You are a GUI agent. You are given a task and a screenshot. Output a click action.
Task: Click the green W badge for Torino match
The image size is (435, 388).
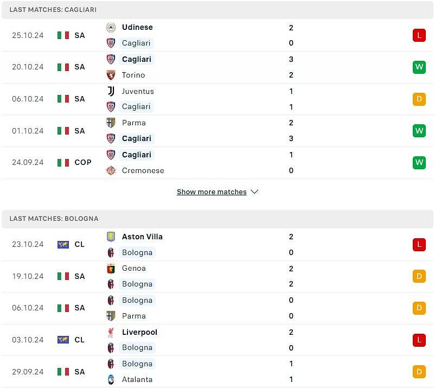click(x=419, y=67)
